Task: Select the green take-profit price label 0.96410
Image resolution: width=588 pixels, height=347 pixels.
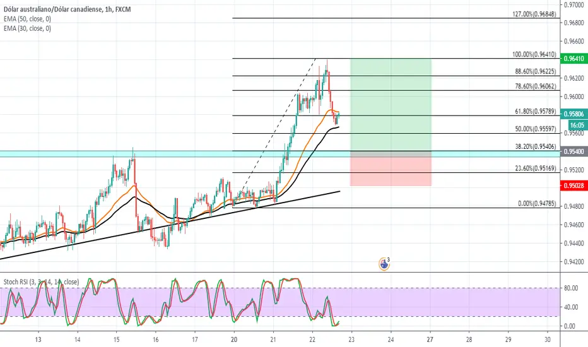Action: click(573, 59)
